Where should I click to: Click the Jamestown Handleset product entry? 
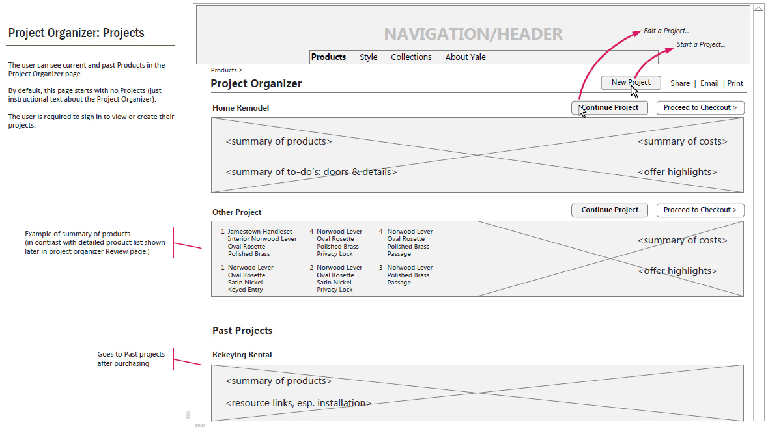click(x=260, y=232)
